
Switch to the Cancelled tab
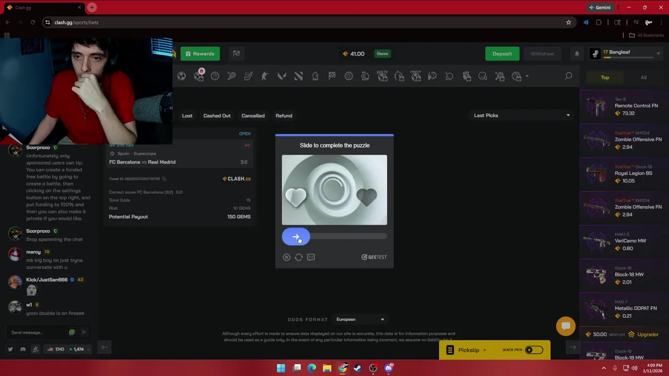[253, 115]
